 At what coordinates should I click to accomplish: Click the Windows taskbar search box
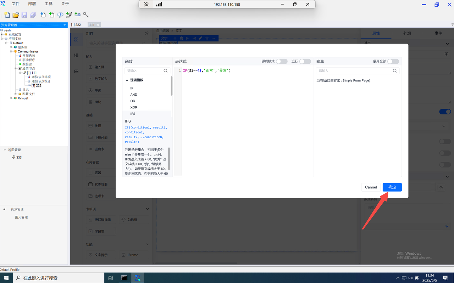click(x=59, y=278)
